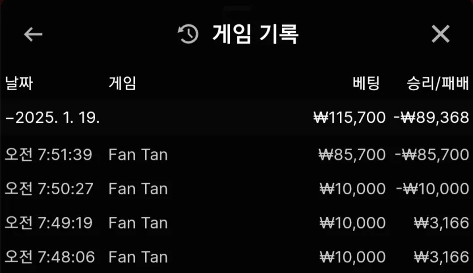The height and width of the screenshot is (273, 473).
Task: Click the -₩85,700 loss amount
Action: [432, 155]
